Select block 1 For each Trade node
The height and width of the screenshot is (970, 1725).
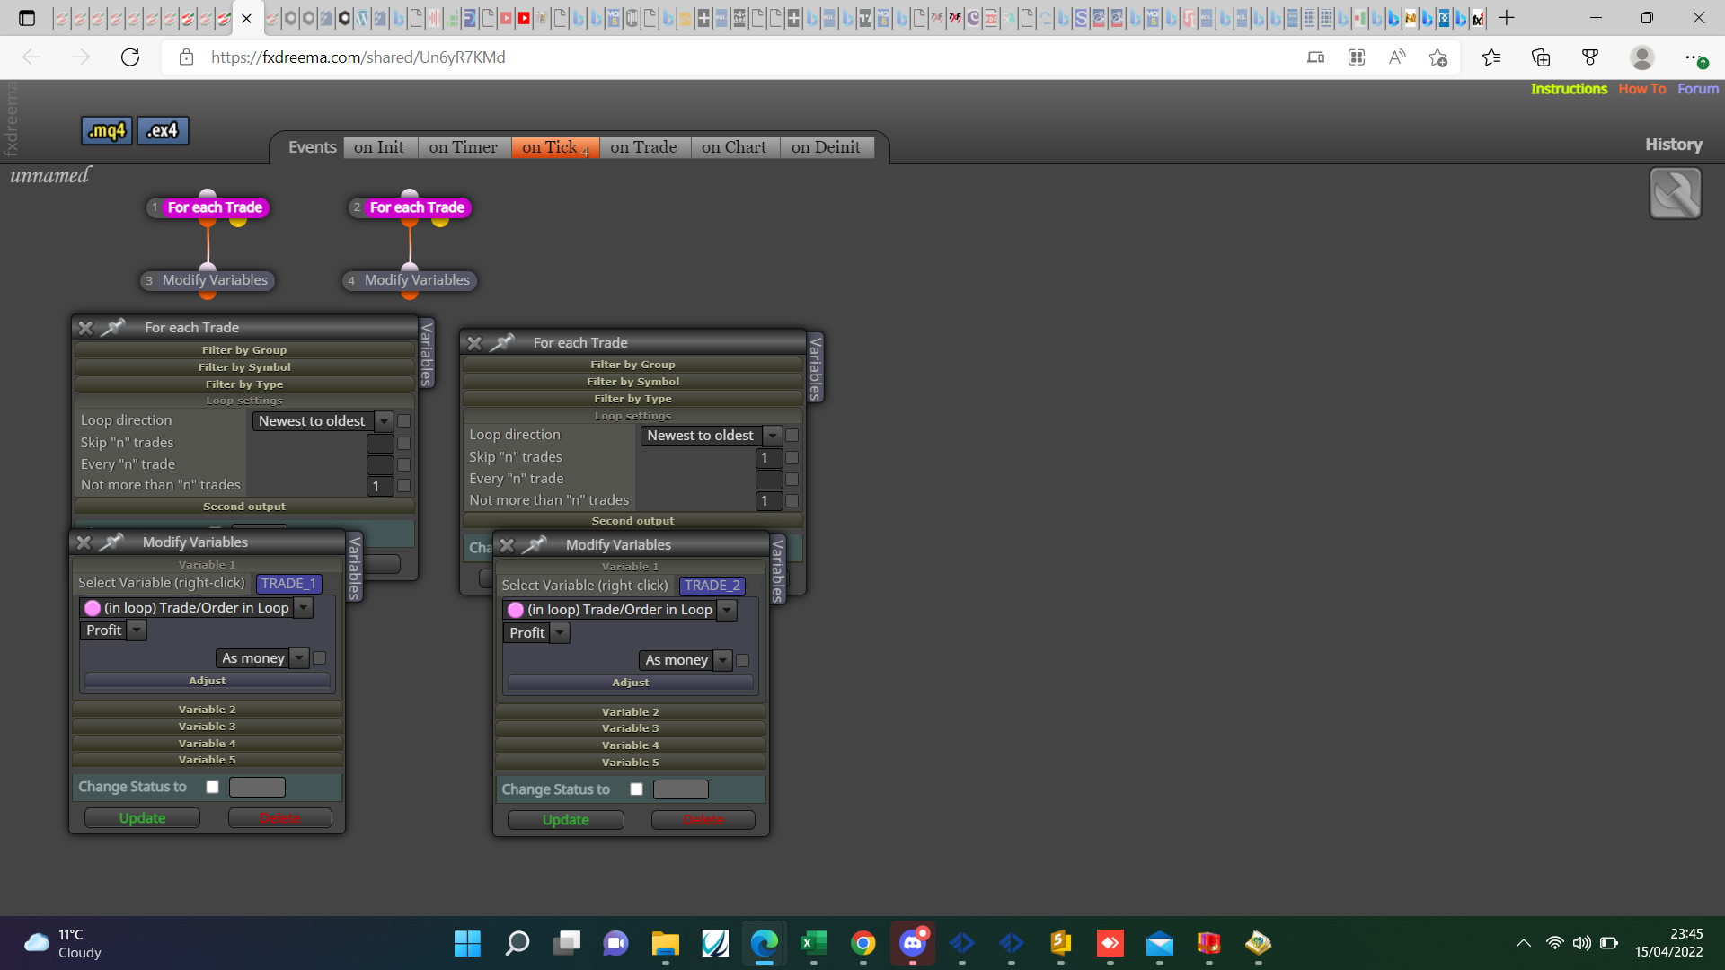(x=208, y=207)
